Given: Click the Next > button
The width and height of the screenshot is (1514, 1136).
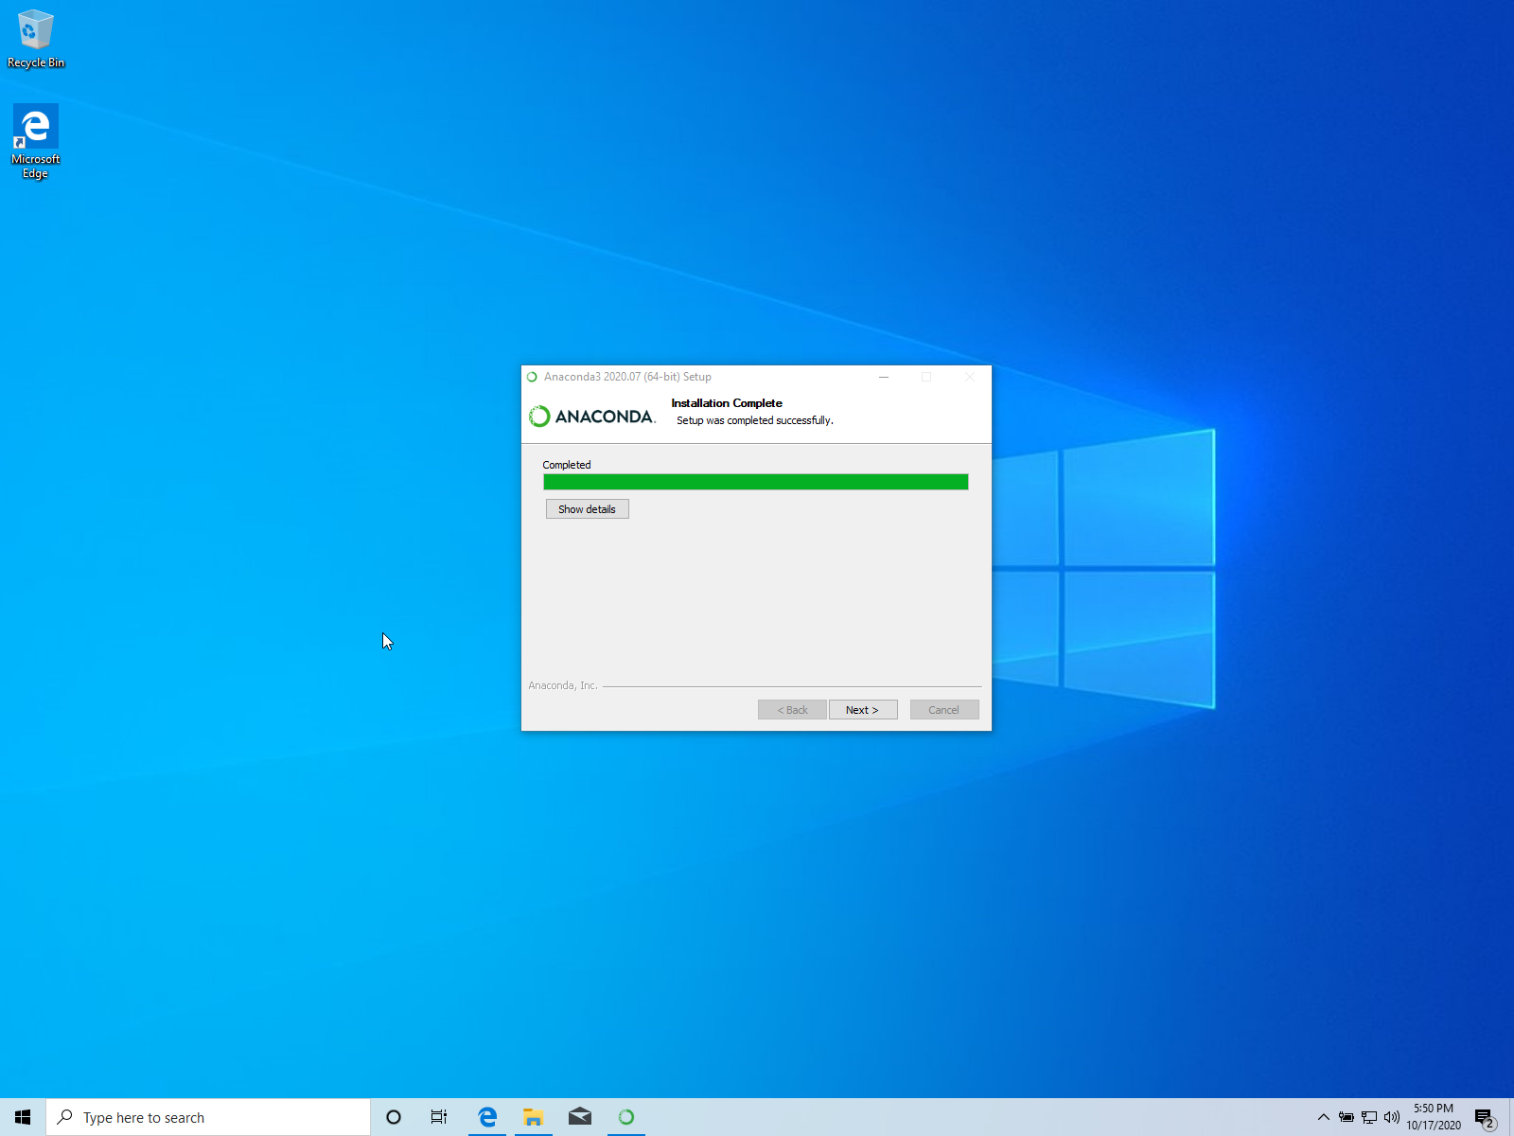Looking at the screenshot, I should click(x=863, y=710).
